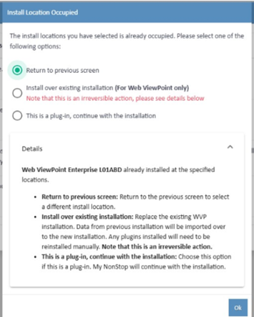The image size is (254, 317).
Task: Click the 'My NonStop will continue' sentence
Action: (159, 266)
